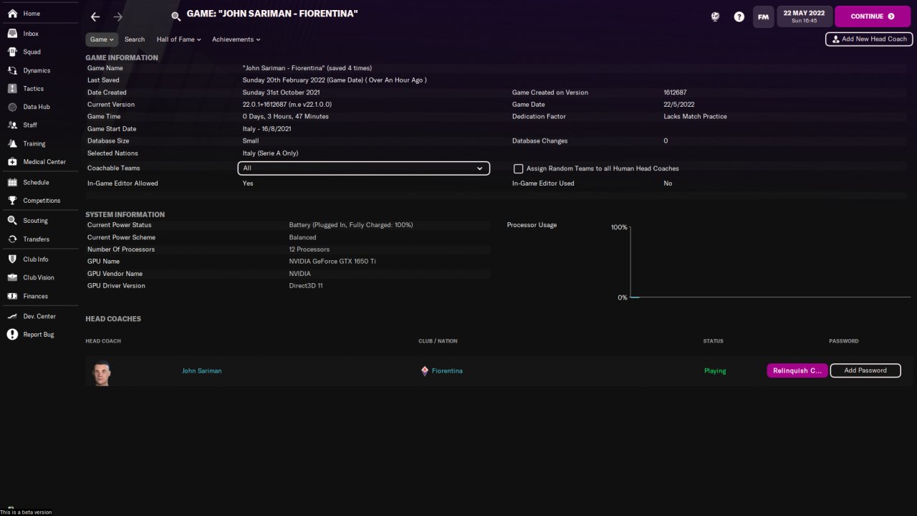Open the Schedule calendar icon
917x516 pixels.
coord(12,183)
